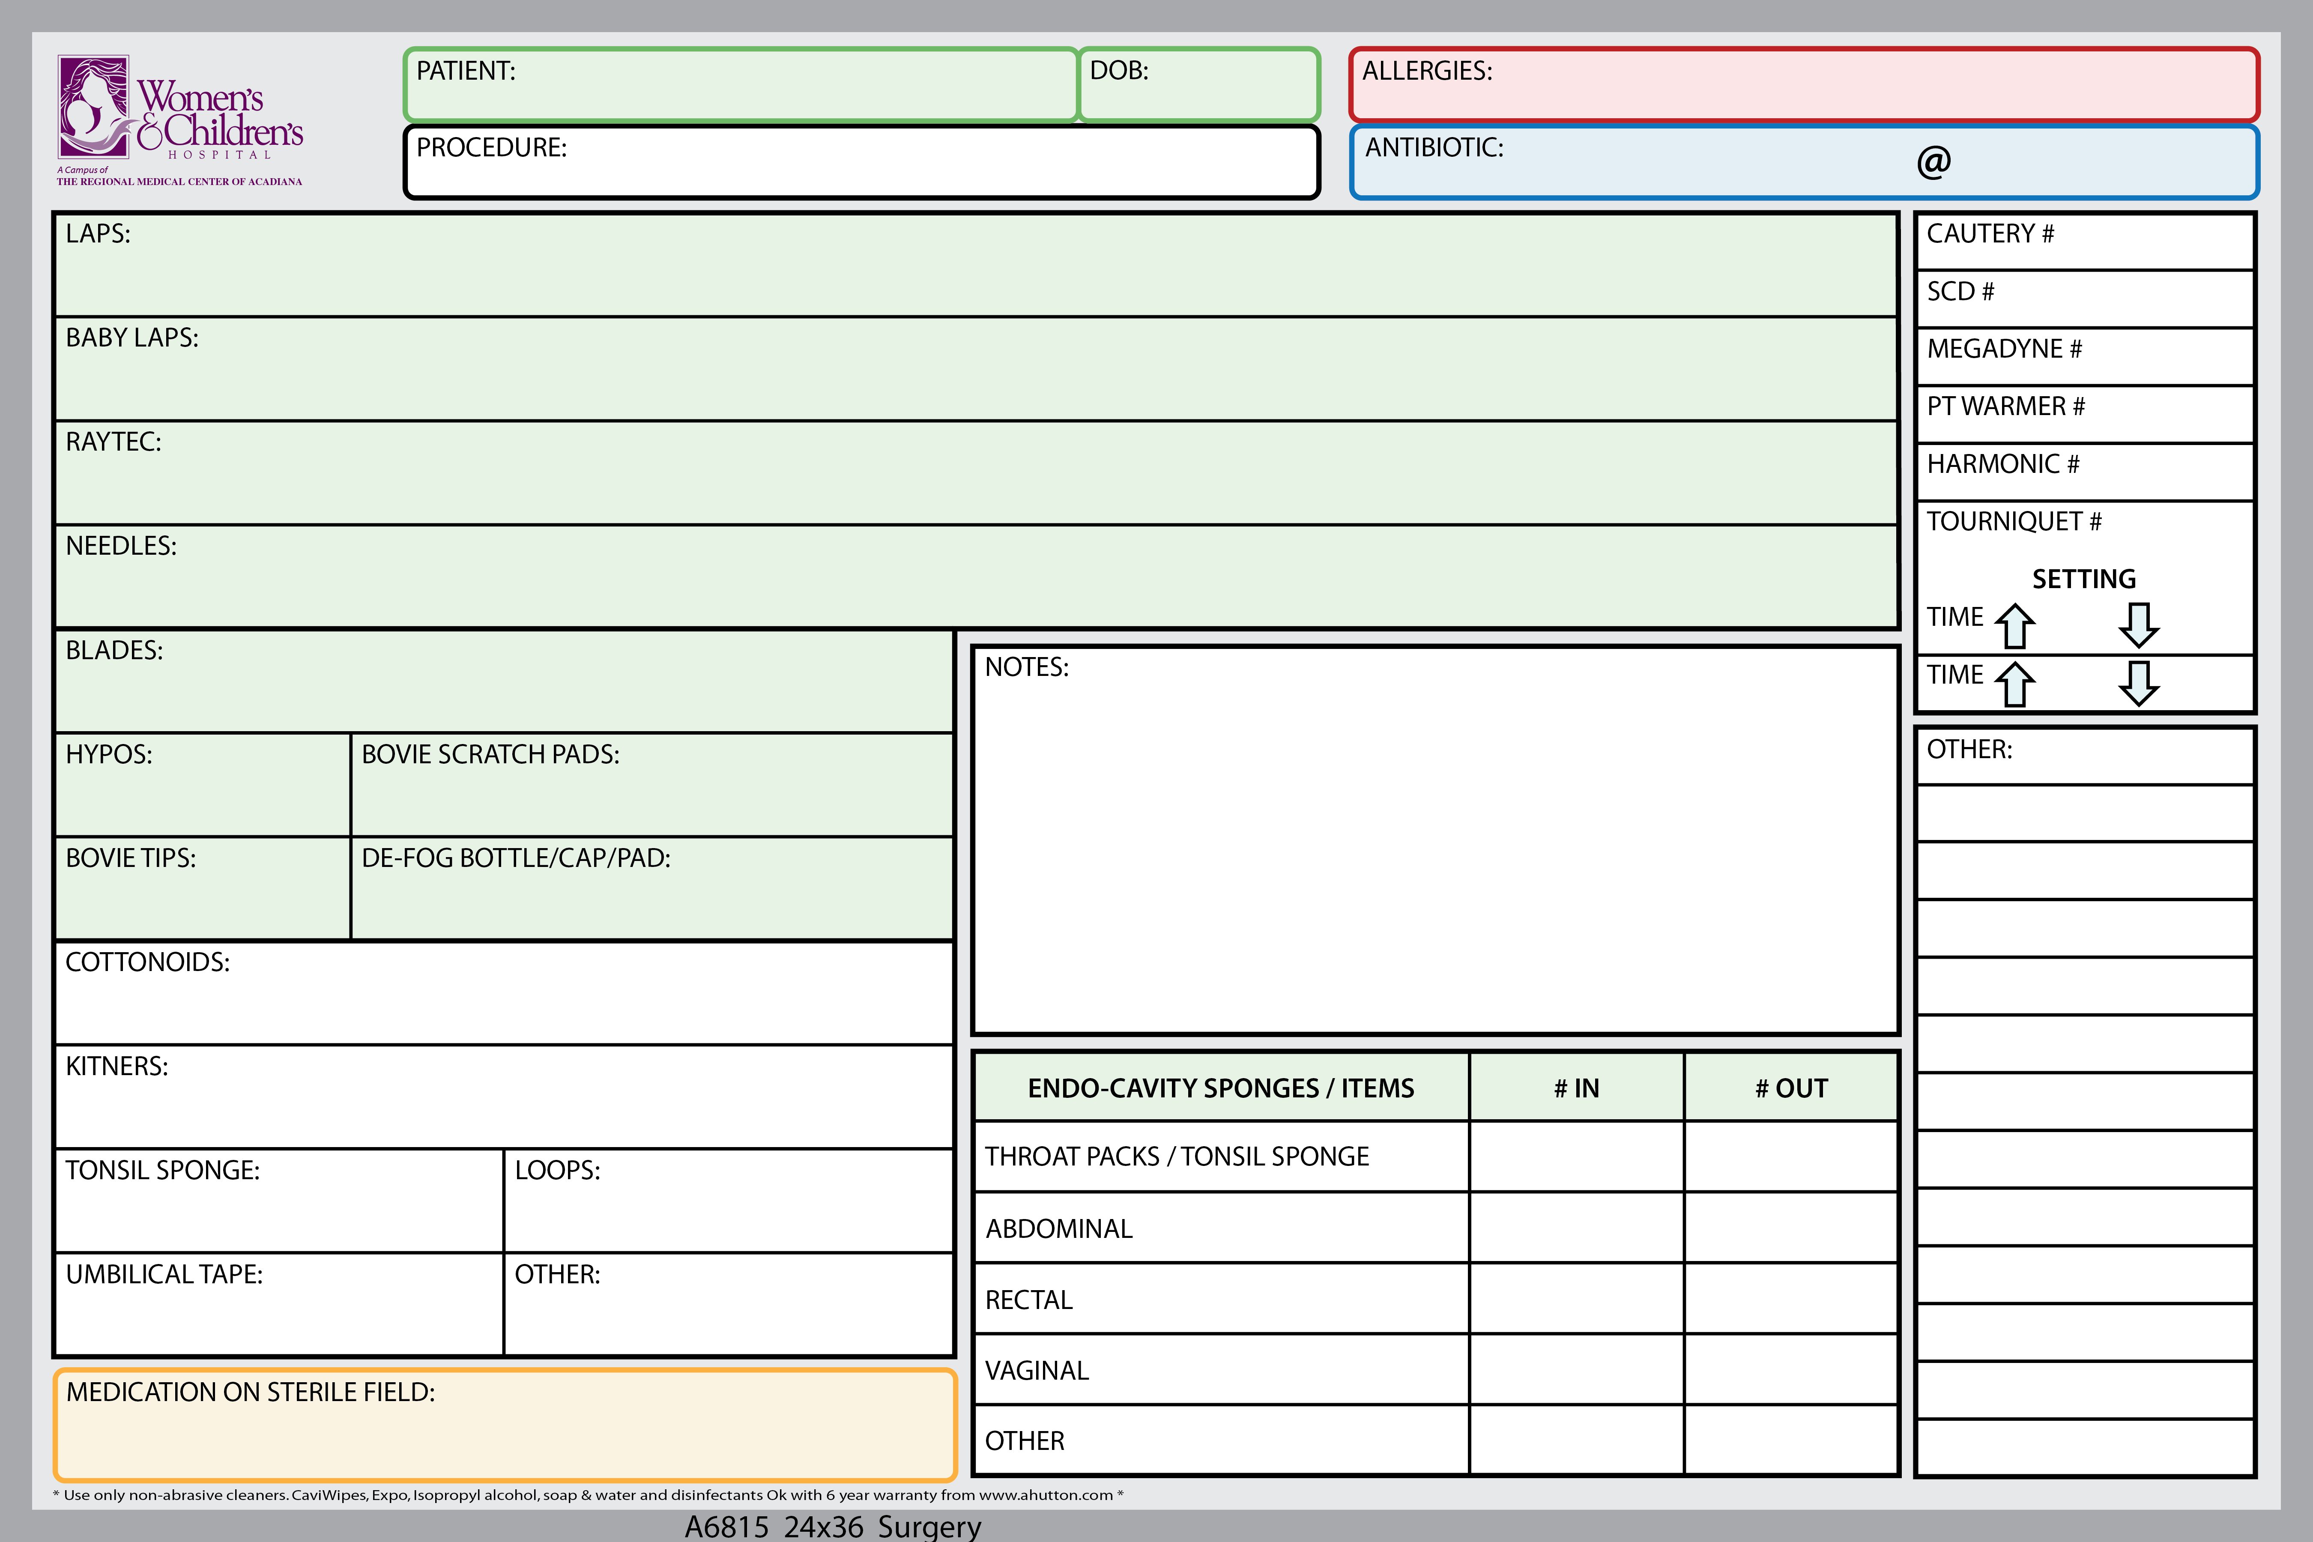Click the Women's & Children's Hospital logo
Viewport: 2313px width, 1542px height.
coord(180,120)
